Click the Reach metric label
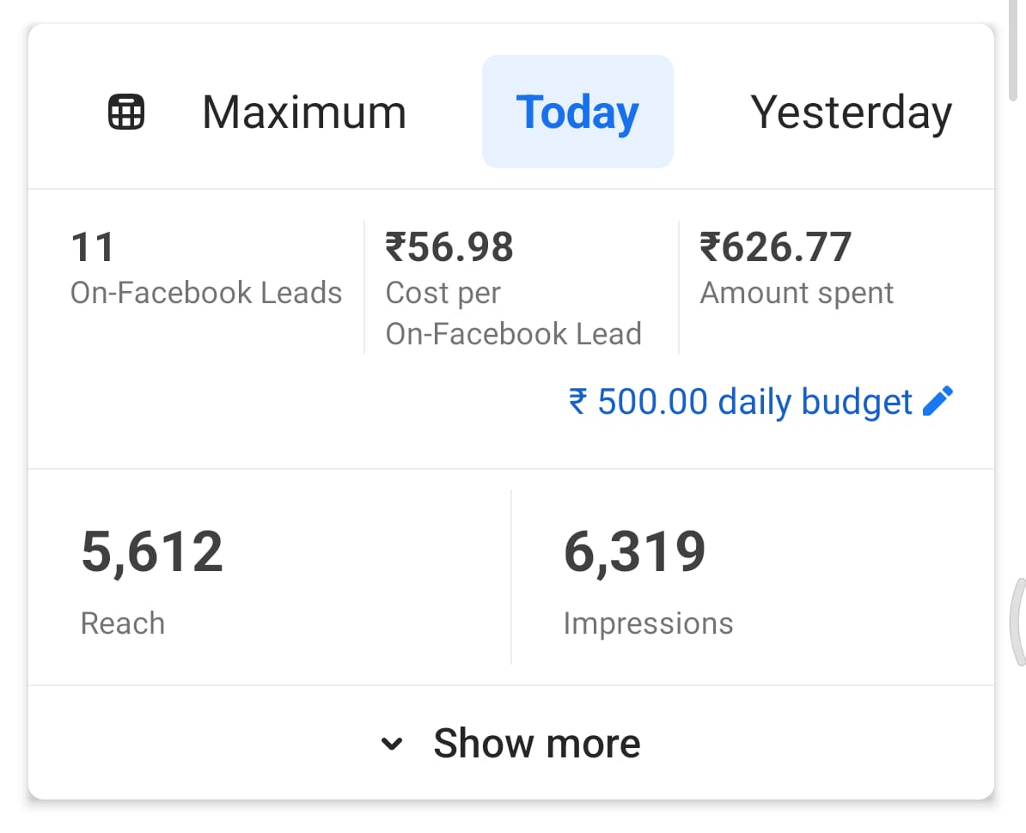The height and width of the screenshot is (833, 1026). tap(122, 623)
